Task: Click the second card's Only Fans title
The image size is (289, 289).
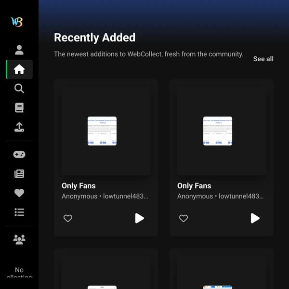Action: click(x=194, y=186)
